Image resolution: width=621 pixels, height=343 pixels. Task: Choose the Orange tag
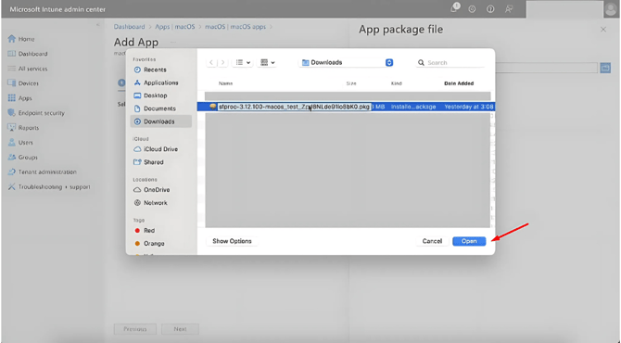click(x=154, y=244)
